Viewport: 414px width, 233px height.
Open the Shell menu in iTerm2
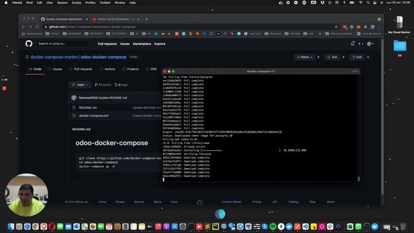[29, 3]
